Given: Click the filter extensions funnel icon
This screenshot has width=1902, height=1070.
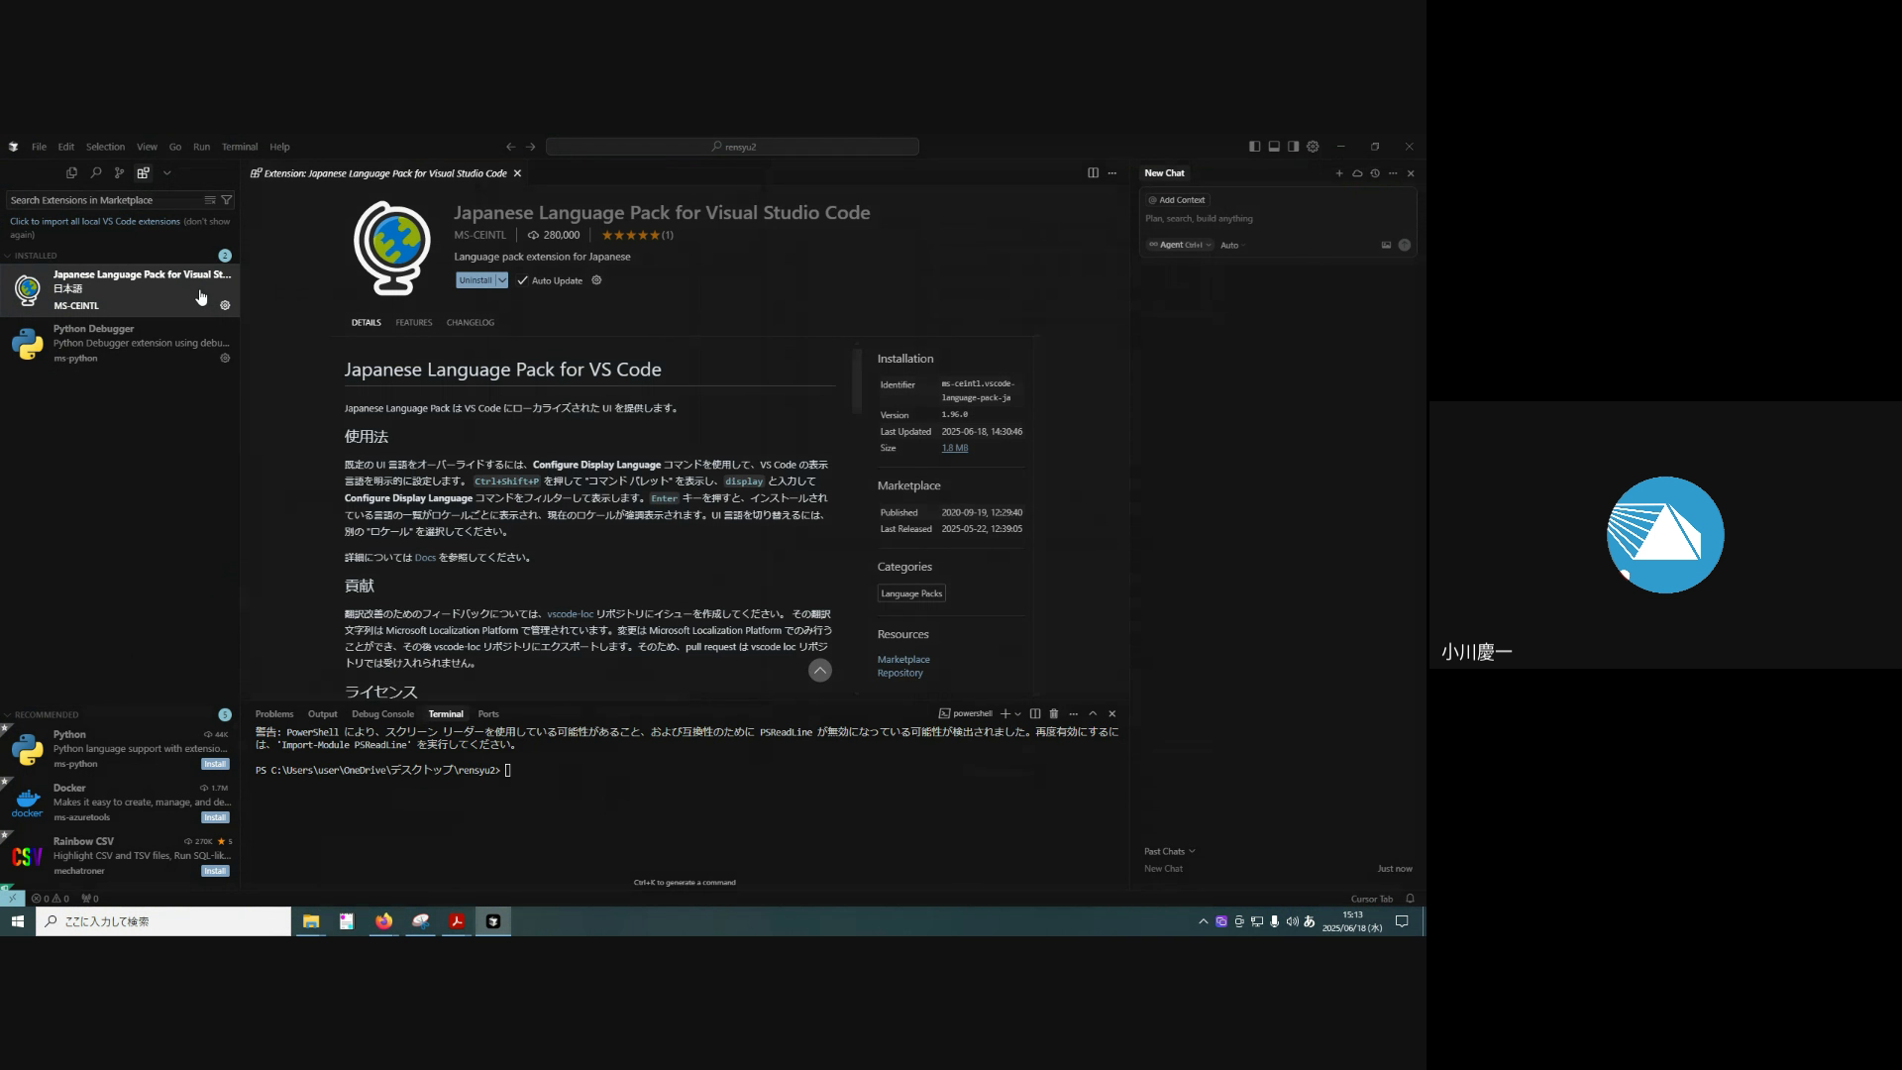Looking at the screenshot, I should (227, 200).
